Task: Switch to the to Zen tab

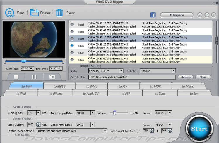Action: 194,93
